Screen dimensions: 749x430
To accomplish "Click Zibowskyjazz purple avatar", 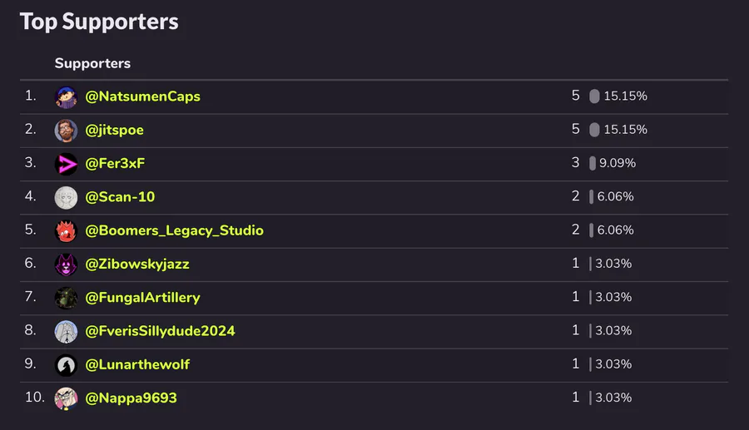I will point(67,264).
